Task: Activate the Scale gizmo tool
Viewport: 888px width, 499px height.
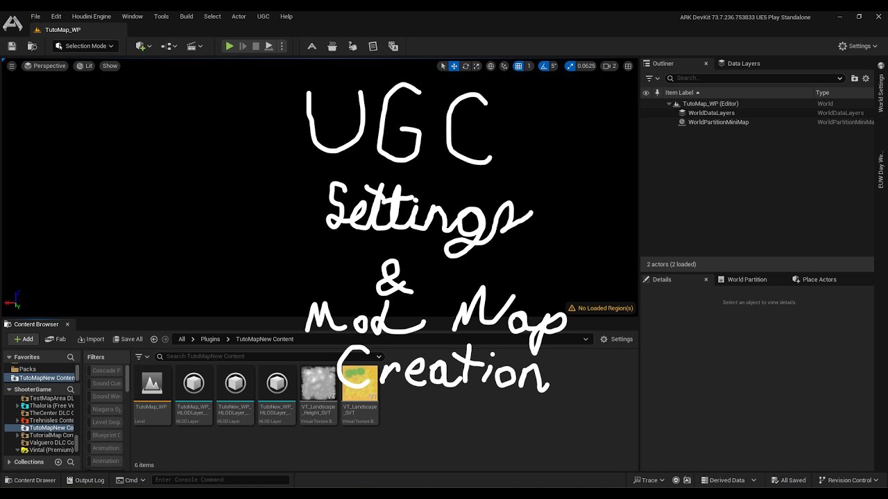Action: [477, 66]
